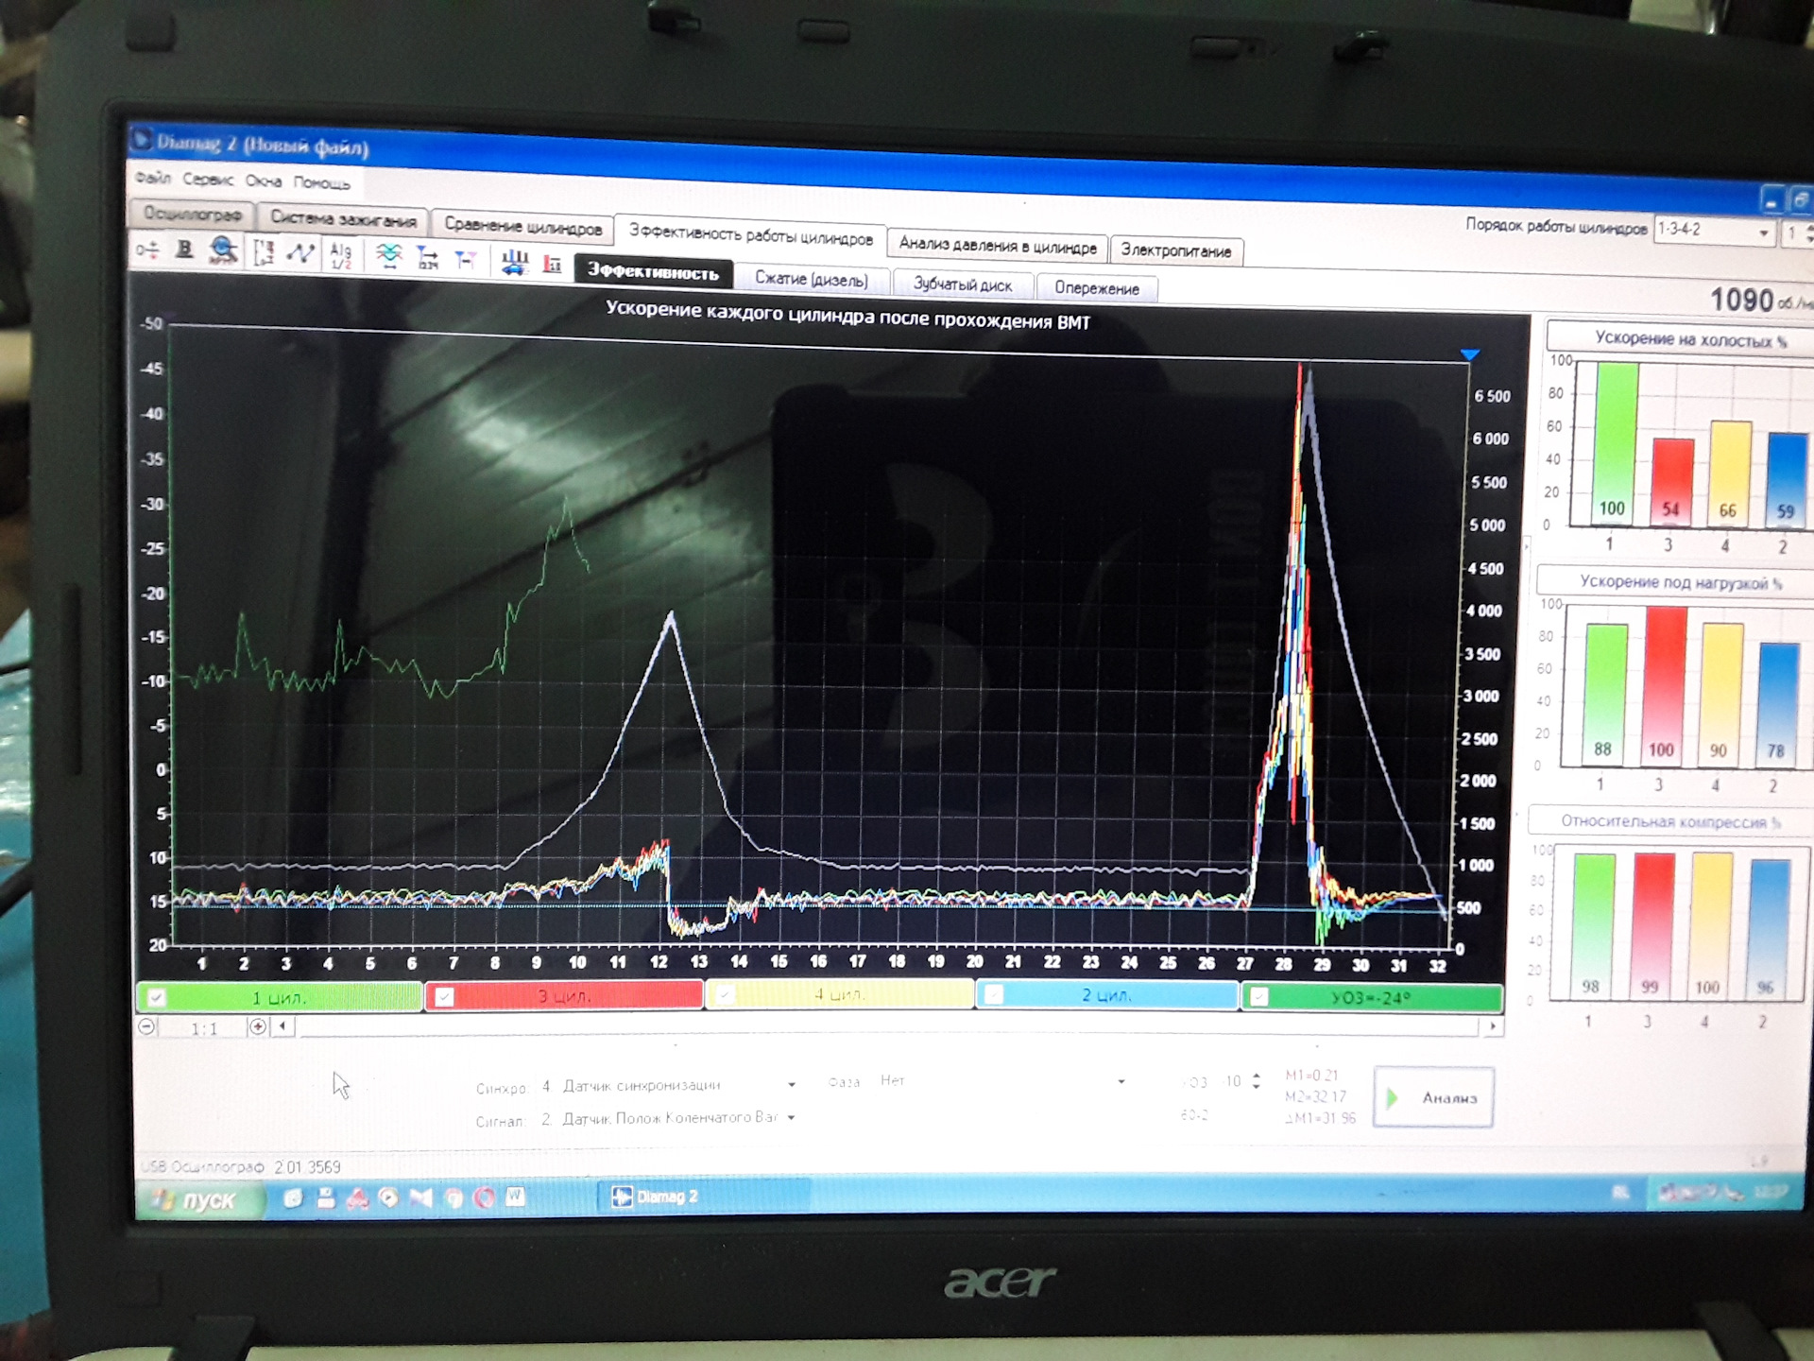
Task: Toggle the 3 цил. checkbox
Action: pyautogui.click(x=444, y=996)
